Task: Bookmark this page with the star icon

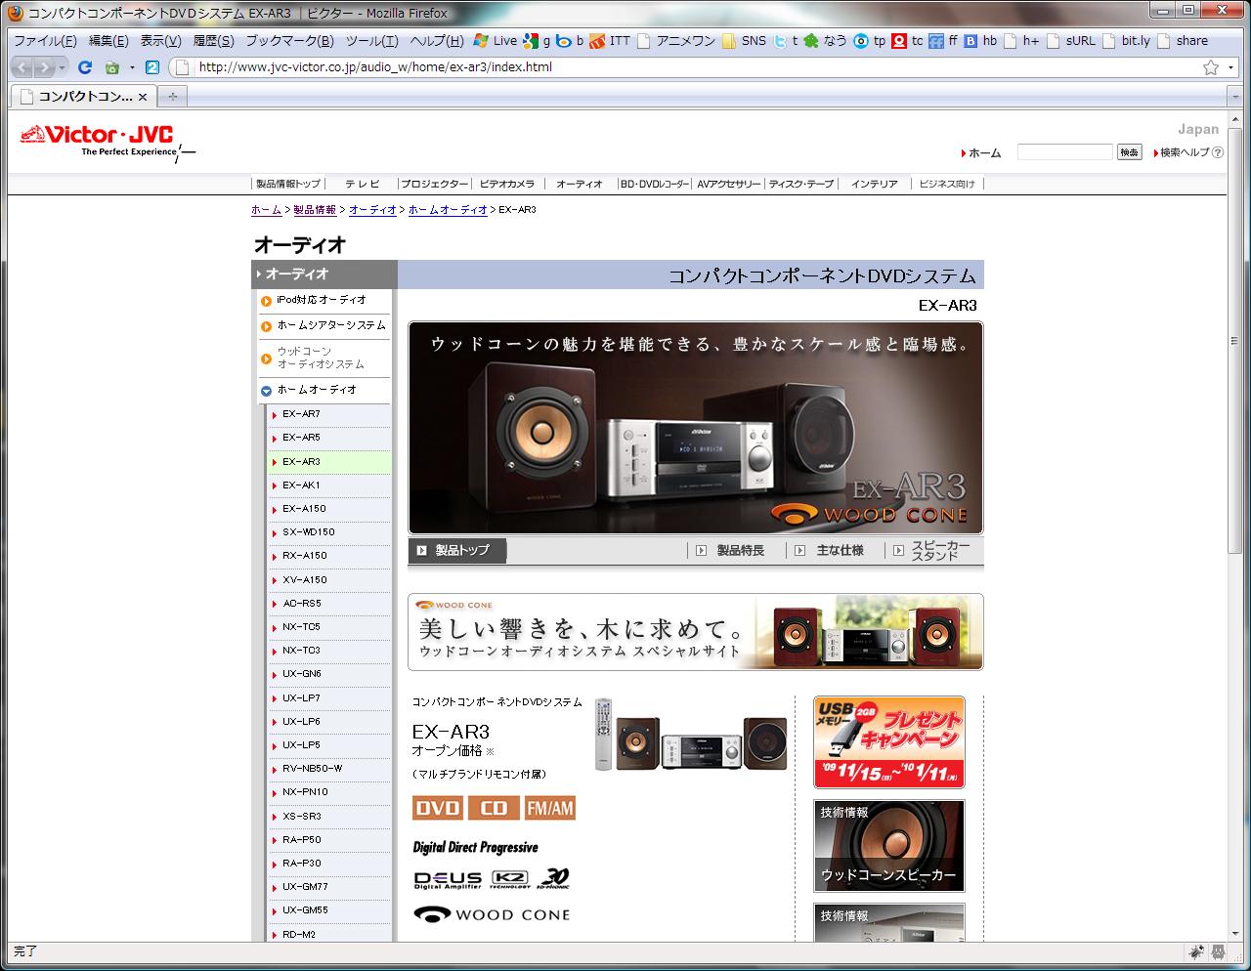Action: coord(1211,67)
